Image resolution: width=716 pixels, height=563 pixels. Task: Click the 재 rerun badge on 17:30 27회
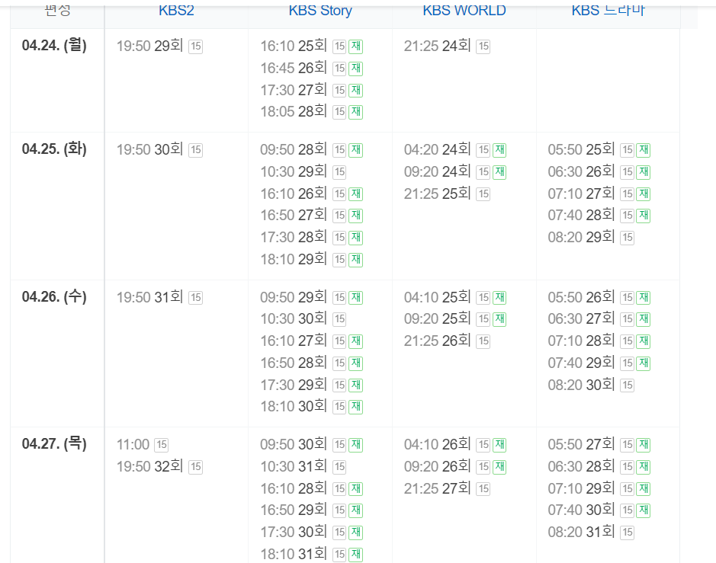pos(356,91)
